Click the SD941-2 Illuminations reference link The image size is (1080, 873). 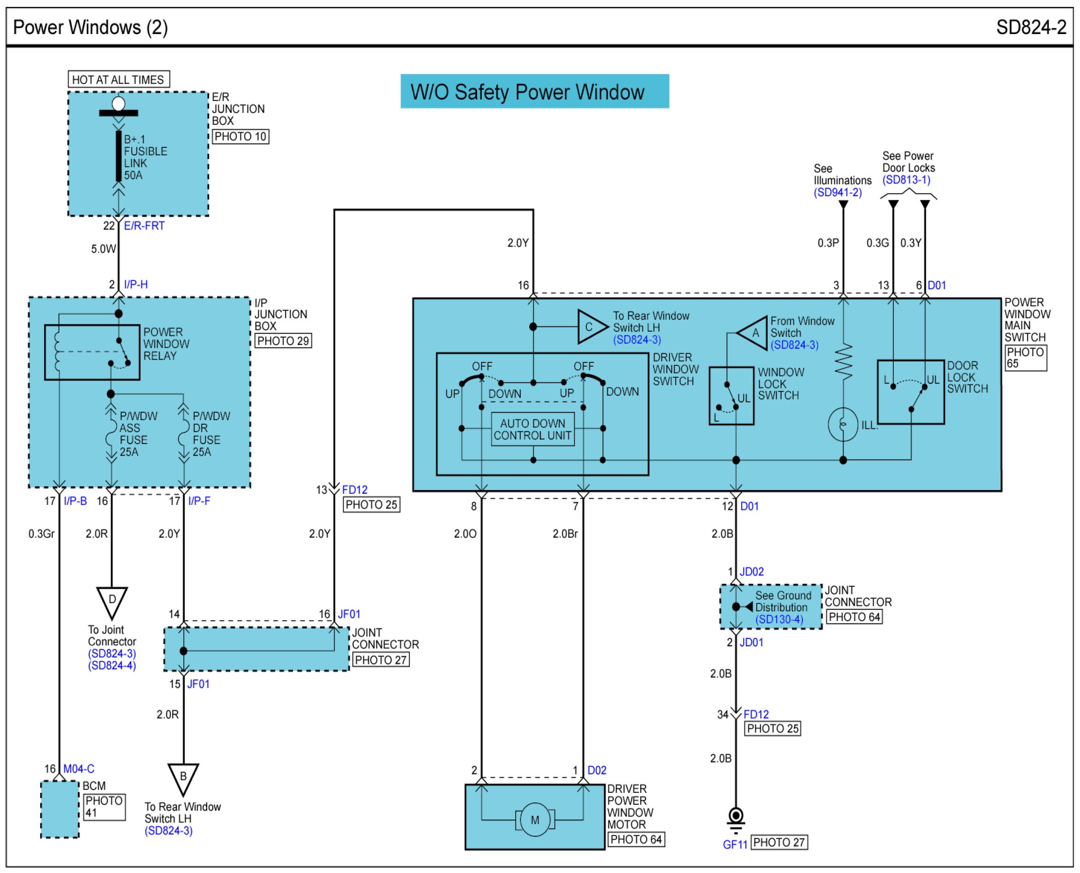pyautogui.click(x=837, y=192)
